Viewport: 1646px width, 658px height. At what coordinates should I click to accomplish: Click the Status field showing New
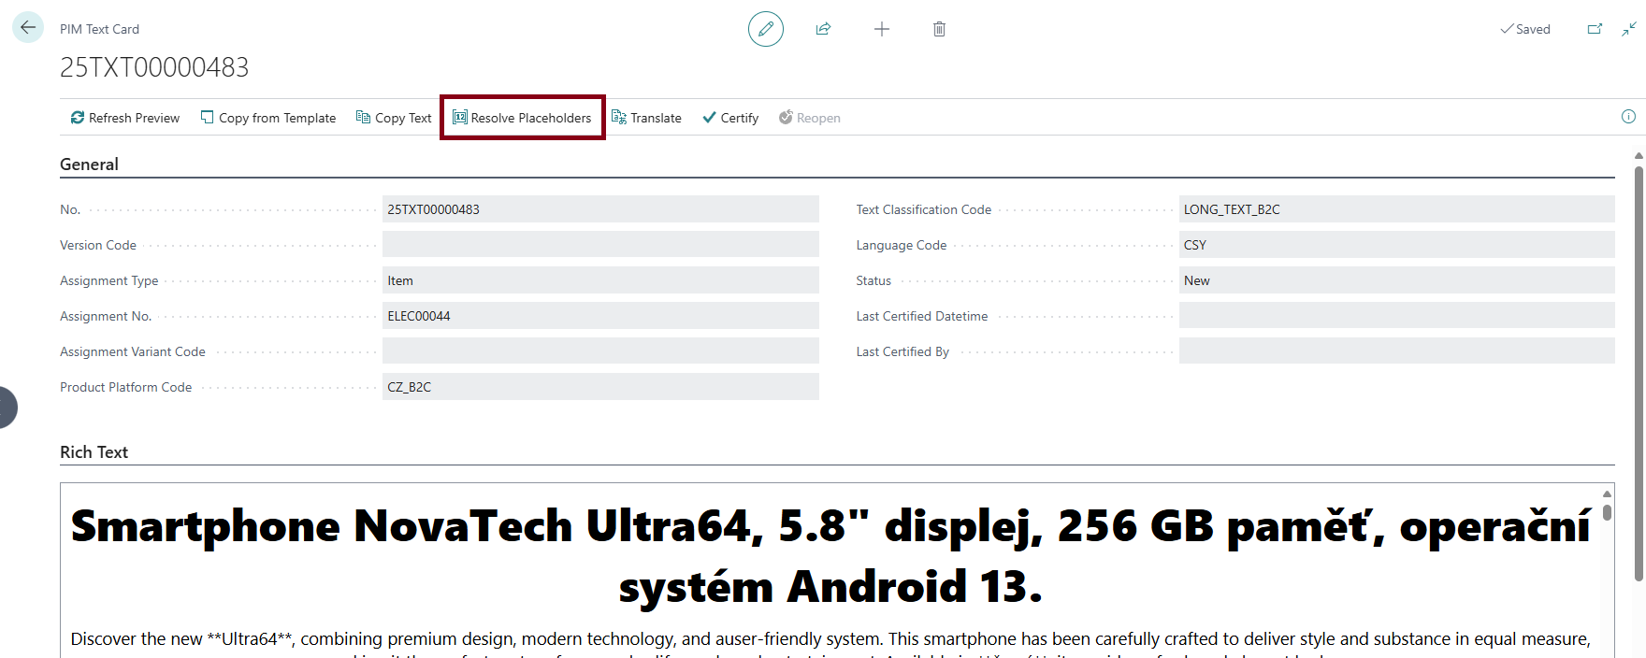coord(1396,280)
